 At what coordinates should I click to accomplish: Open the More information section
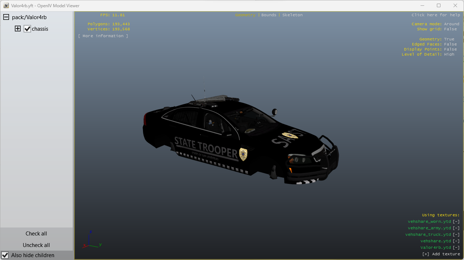(x=103, y=36)
